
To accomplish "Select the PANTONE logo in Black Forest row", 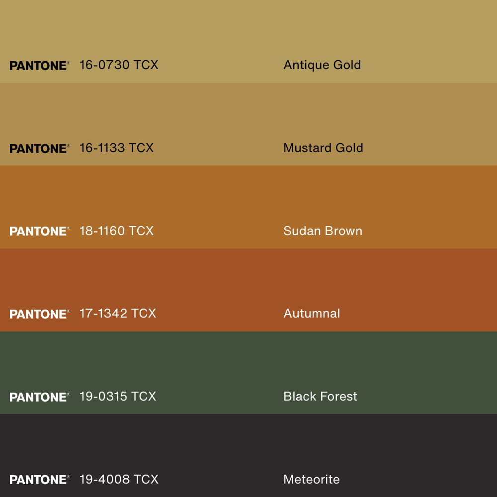I will point(39,397).
